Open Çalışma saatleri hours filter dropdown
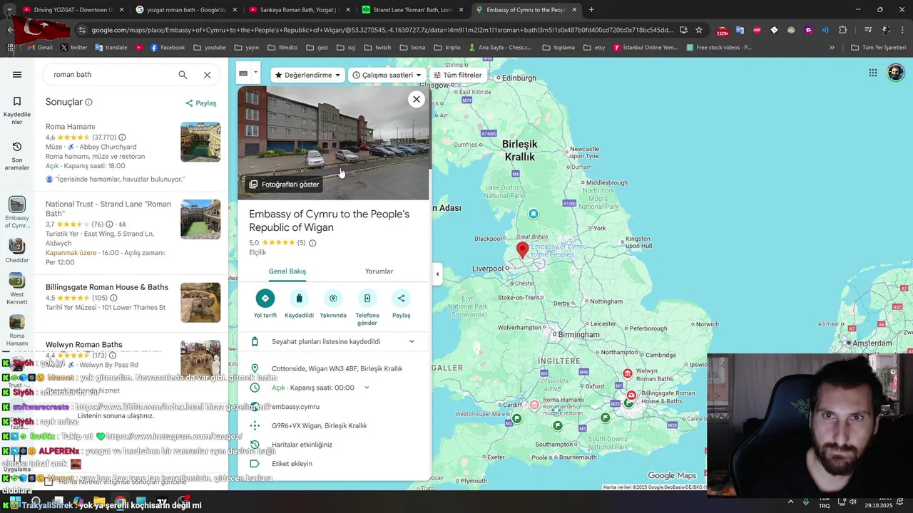The width and height of the screenshot is (913, 513). pos(387,75)
